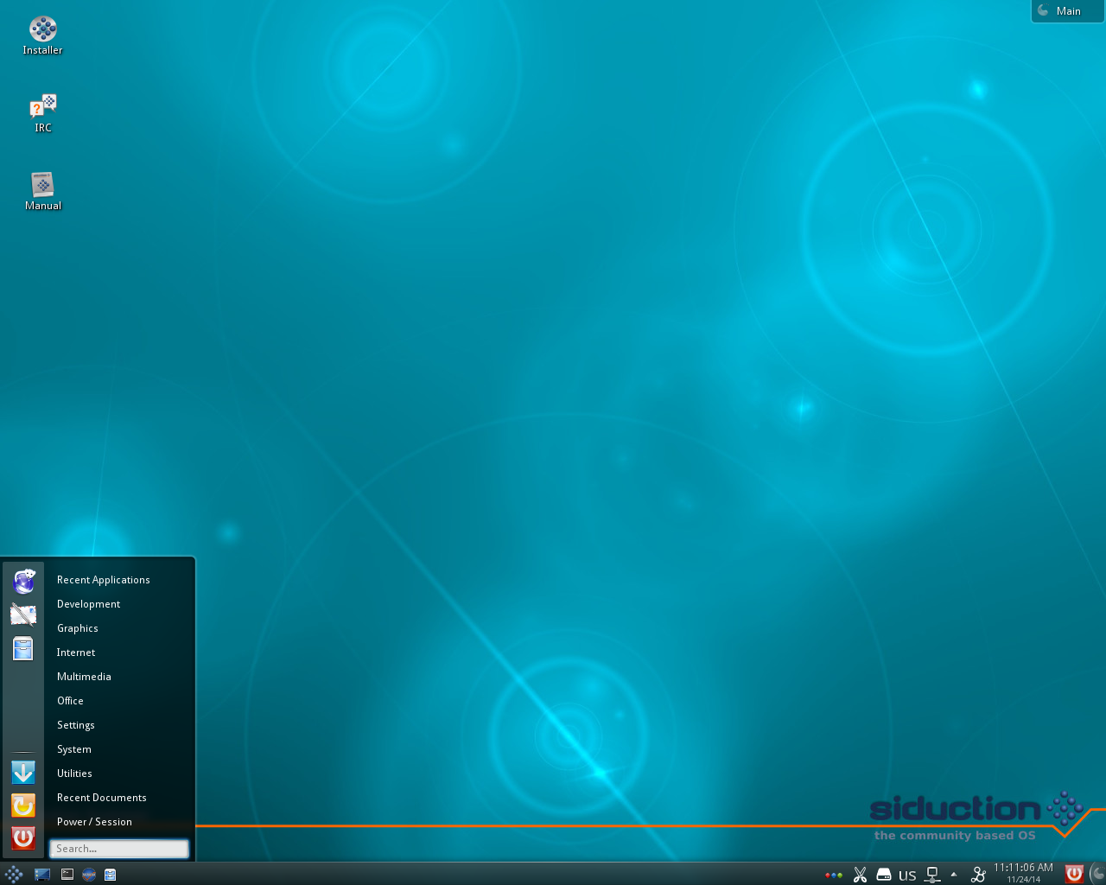Launch the WWW browser from the panel
The width and height of the screenshot is (1106, 885).
point(88,874)
